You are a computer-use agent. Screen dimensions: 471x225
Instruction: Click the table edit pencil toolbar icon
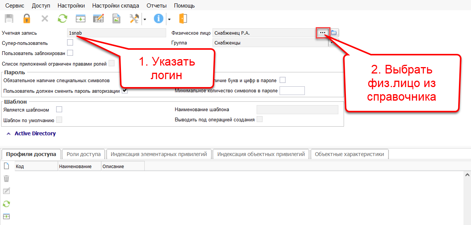click(98, 18)
